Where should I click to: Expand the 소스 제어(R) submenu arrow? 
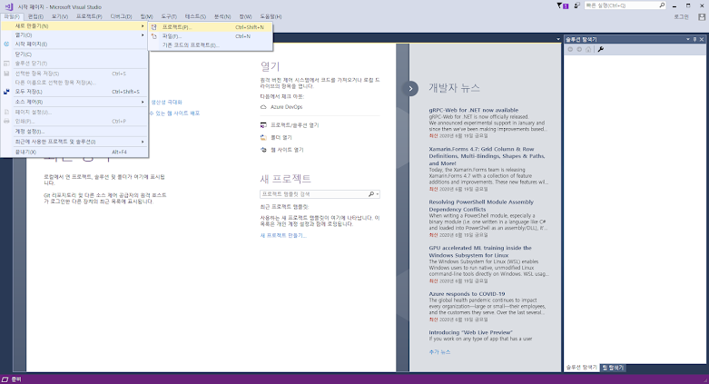[143, 102]
